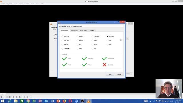Click the volume icon in system tray
Viewport: 183px width, 103px height.
pyautogui.click(x=168, y=101)
